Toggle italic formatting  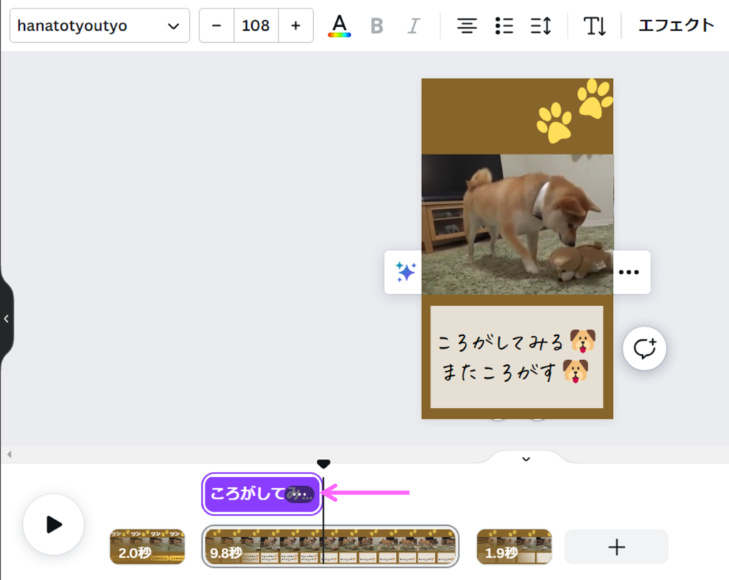tap(413, 26)
